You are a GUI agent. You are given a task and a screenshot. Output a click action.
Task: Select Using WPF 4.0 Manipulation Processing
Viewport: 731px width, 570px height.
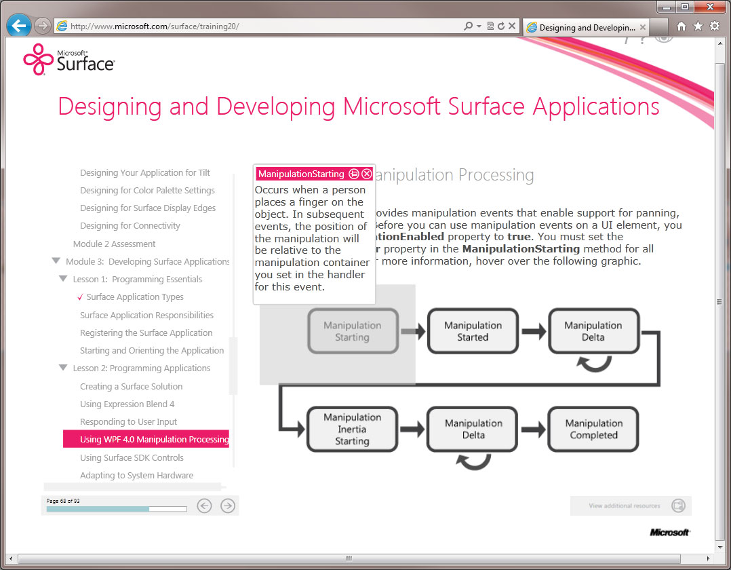coord(146,439)
